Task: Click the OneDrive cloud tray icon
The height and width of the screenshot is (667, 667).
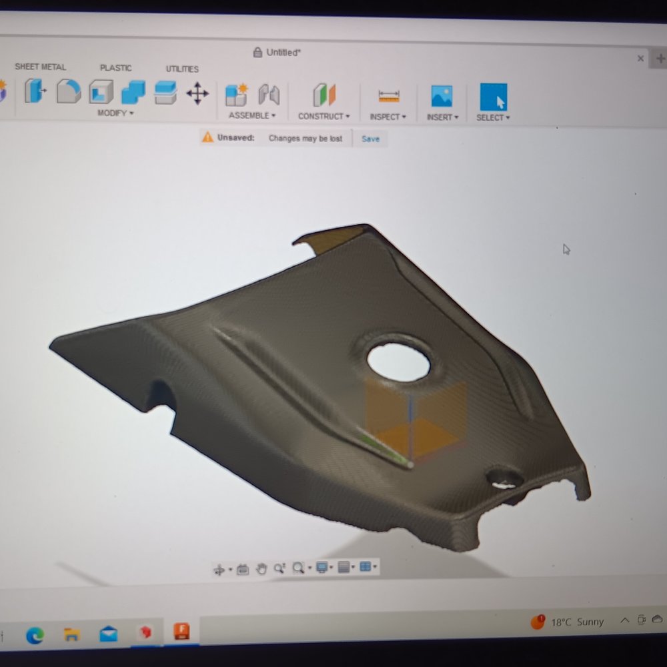Action: (x=657, y=619)
